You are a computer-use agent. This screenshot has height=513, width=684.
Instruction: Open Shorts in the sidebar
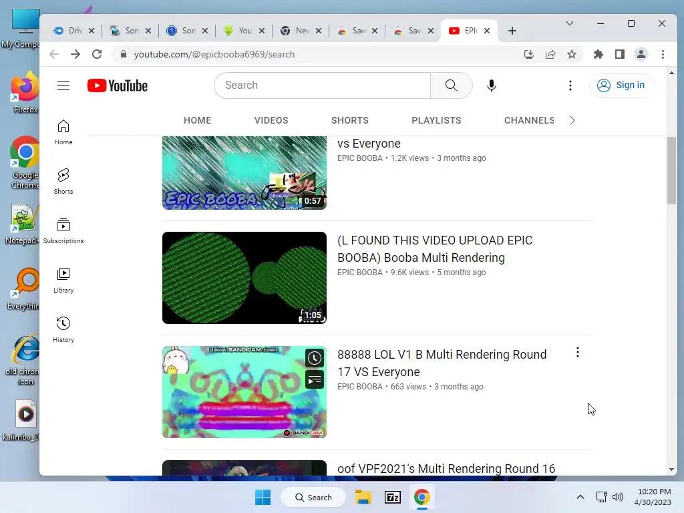click(x=63, y=182)
